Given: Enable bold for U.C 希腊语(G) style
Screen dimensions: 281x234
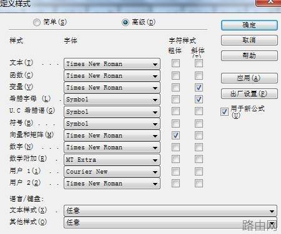Looking at the screenshot, I should click(175, 111).
